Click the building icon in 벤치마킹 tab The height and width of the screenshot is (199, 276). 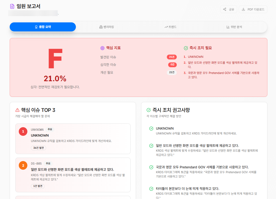click(101, 27)
